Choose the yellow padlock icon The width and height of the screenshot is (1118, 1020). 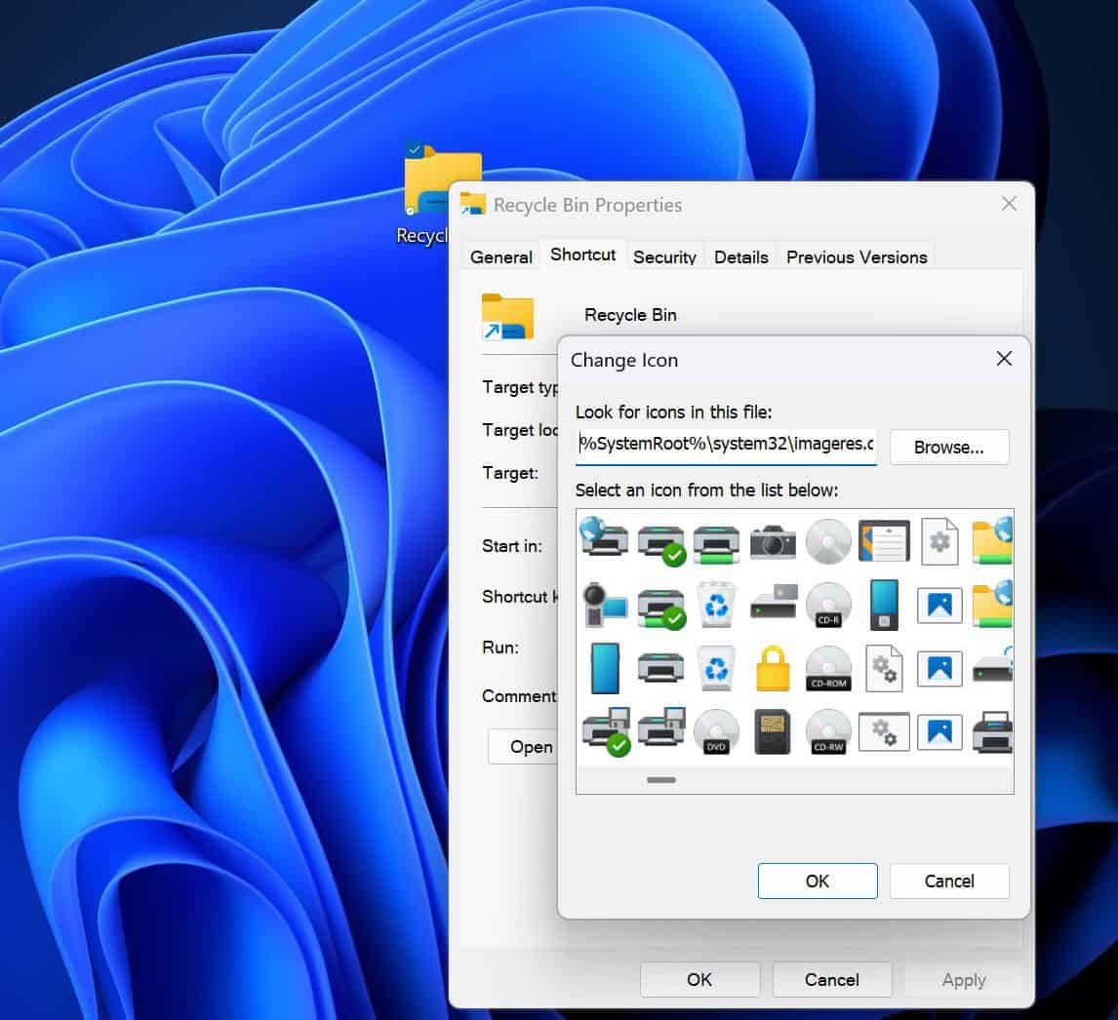[773, 668]
